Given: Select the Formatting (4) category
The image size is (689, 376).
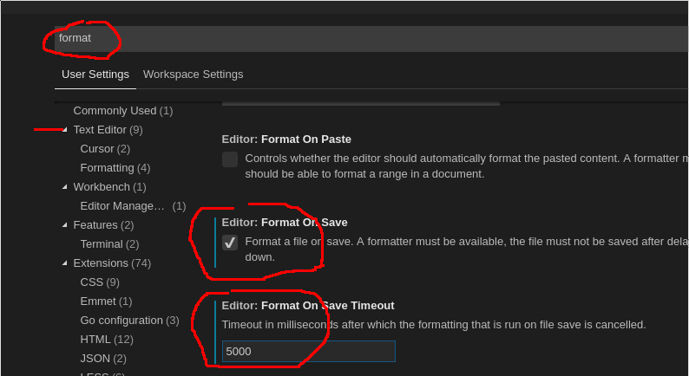Looking at the screenshot, I should 115,167.
